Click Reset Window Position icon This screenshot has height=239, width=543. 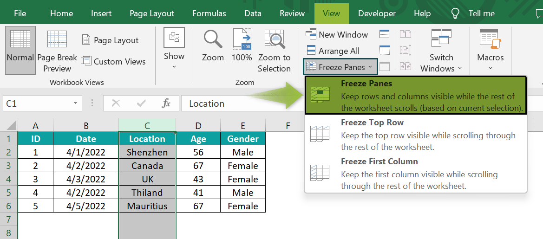coord(405,66)
